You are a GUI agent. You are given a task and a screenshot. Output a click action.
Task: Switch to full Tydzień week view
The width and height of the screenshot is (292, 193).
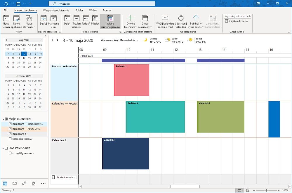tap(86, 20)
